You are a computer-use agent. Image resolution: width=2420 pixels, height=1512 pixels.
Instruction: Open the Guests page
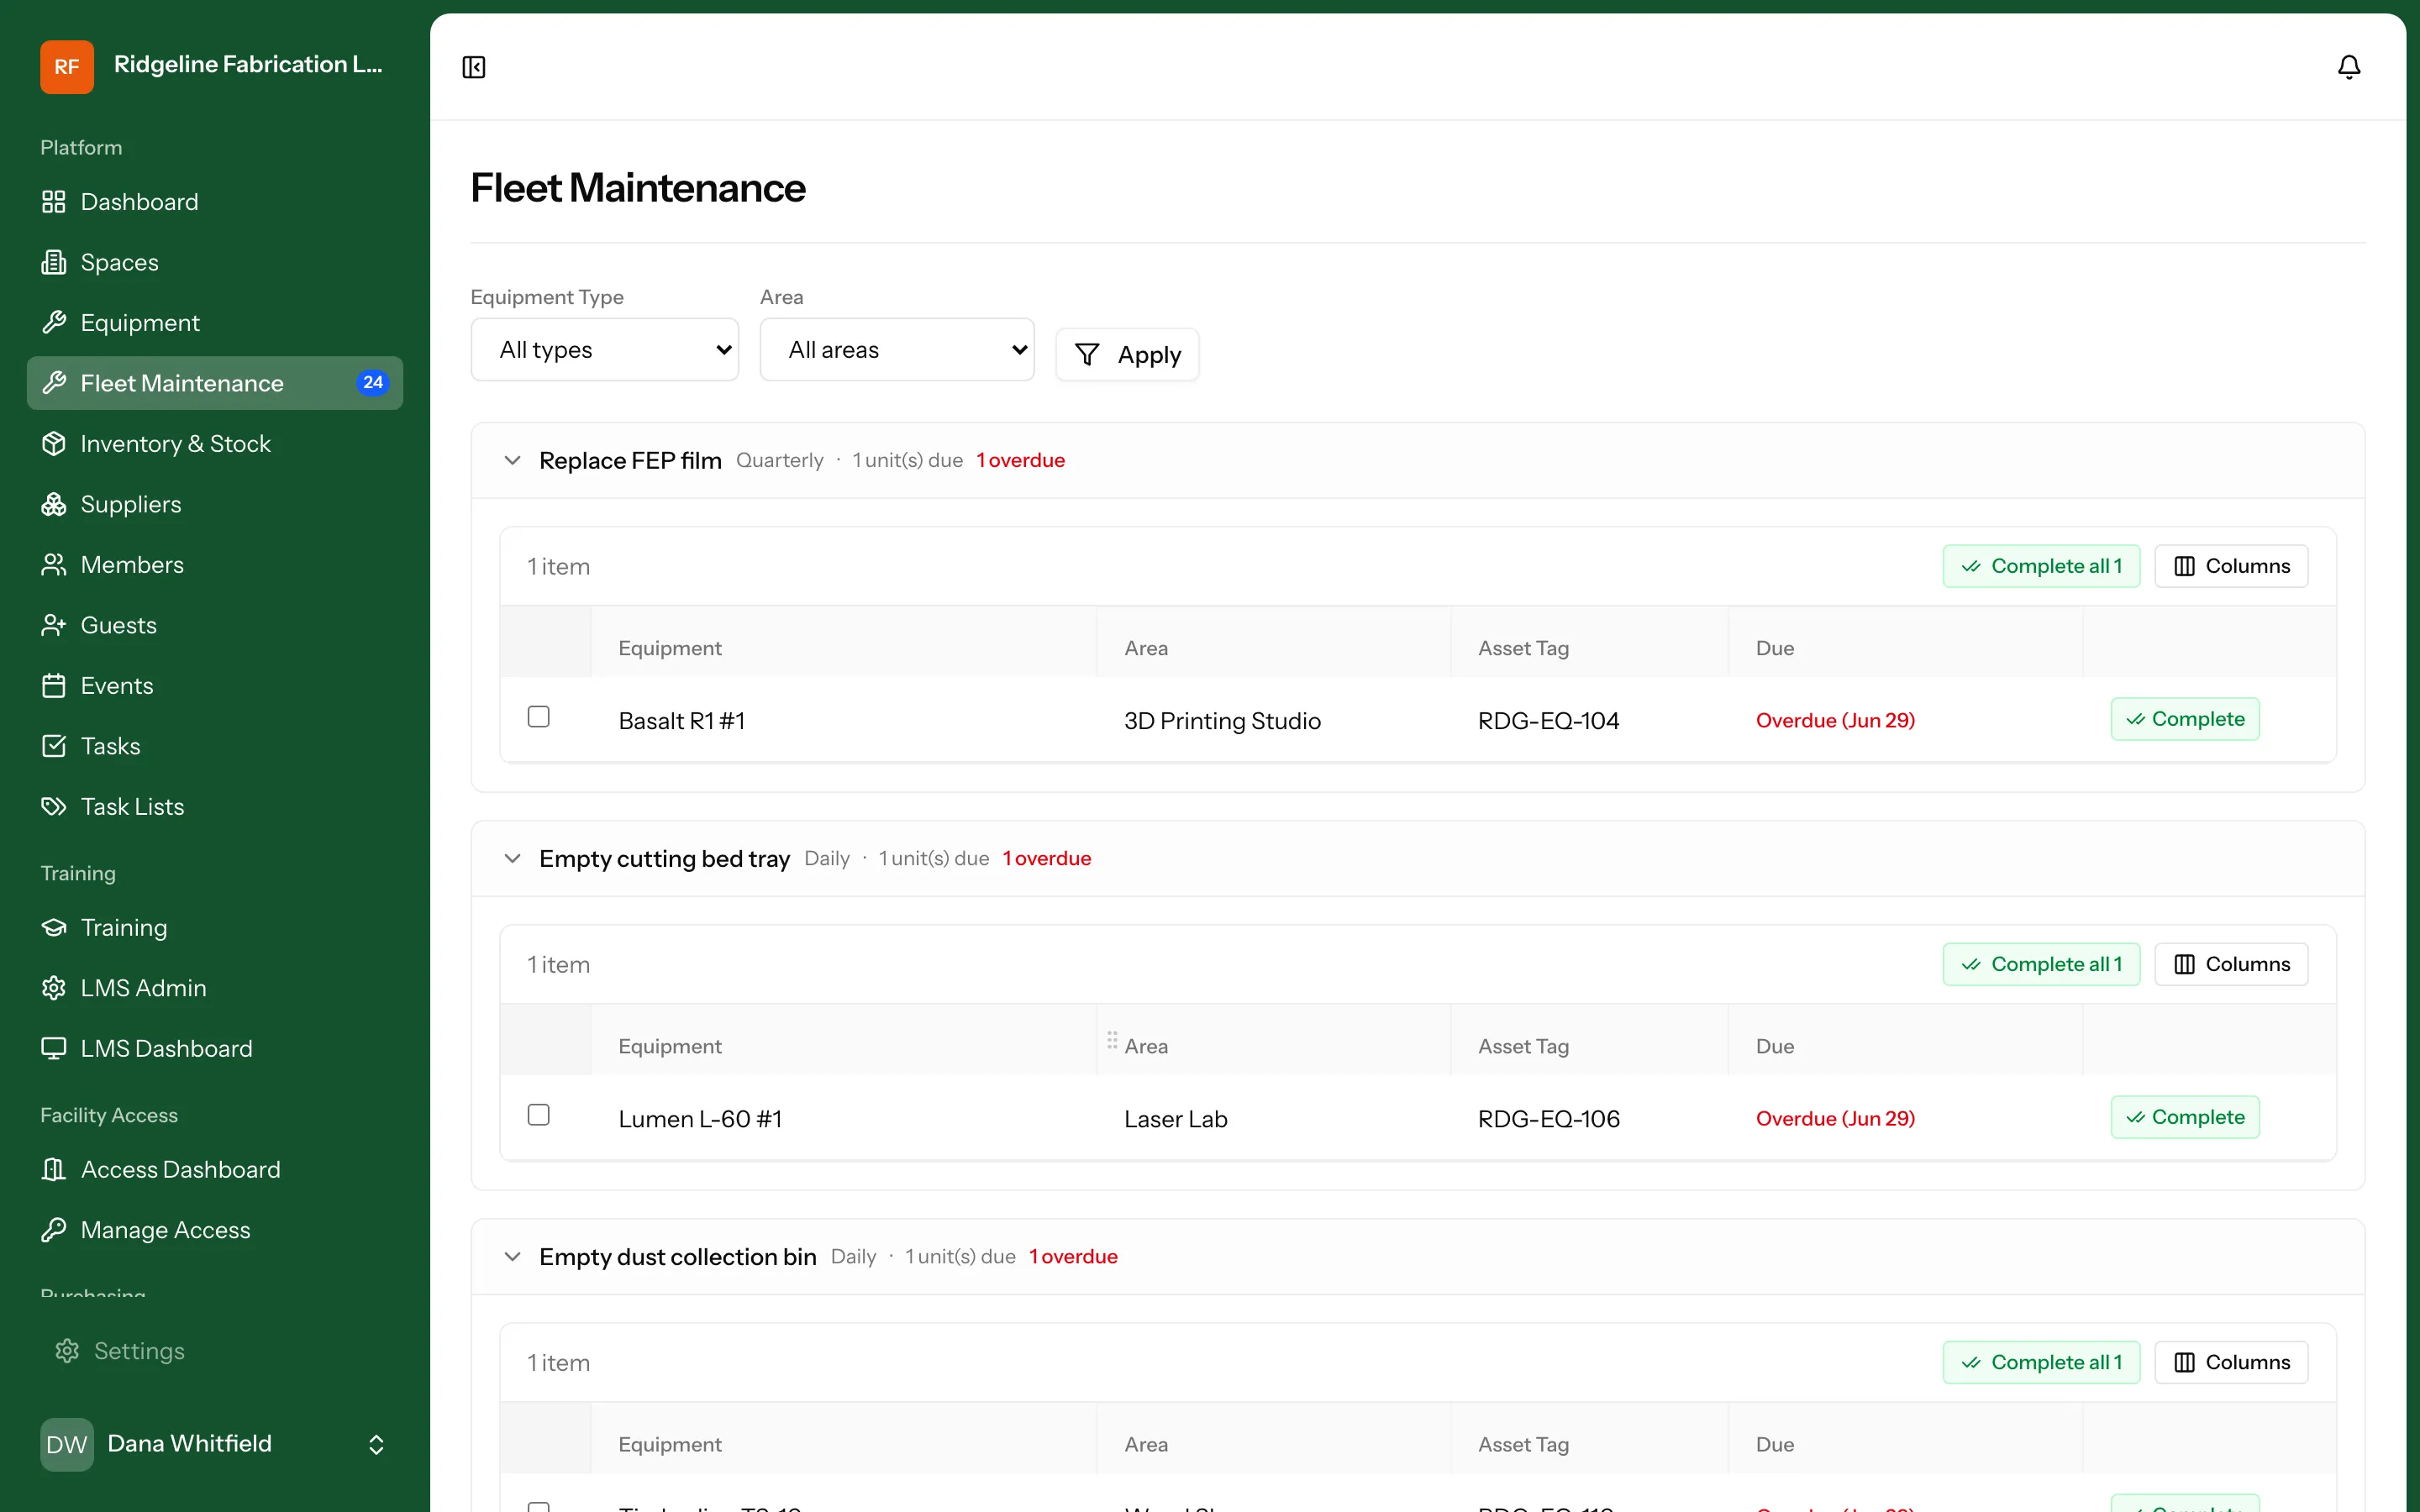pyautogui.click(x=215, y=625)
